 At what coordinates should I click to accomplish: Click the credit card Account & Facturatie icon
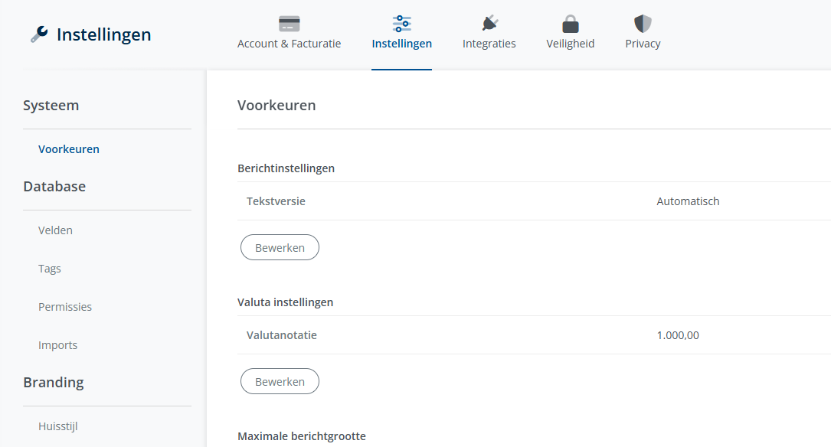tap(290, 24)
